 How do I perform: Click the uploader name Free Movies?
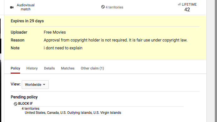(55, 32)
